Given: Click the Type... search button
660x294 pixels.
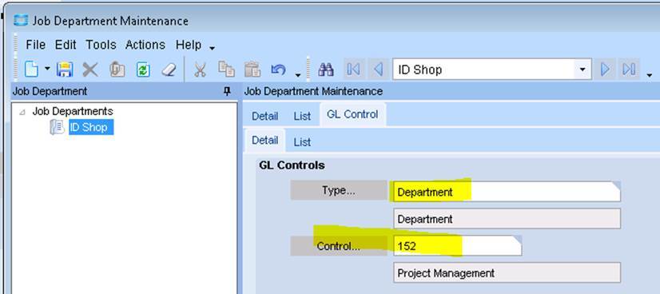Looking at the screenshot, I should [x=339, y=190].
